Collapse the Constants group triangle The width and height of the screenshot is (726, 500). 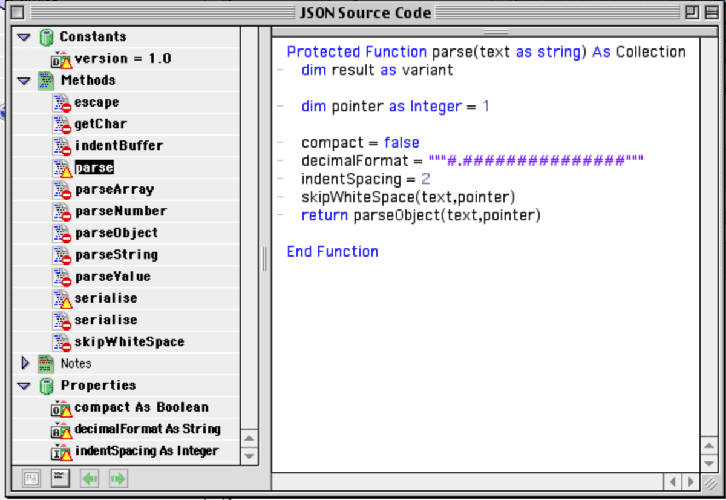pyautogui.click(x=24, y=37)
